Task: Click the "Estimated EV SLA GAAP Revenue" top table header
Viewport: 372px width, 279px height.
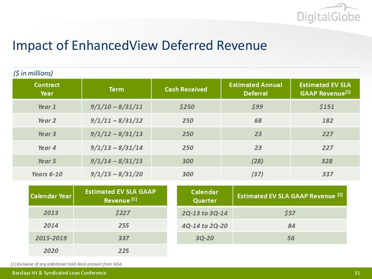Action: click(325, 89)
